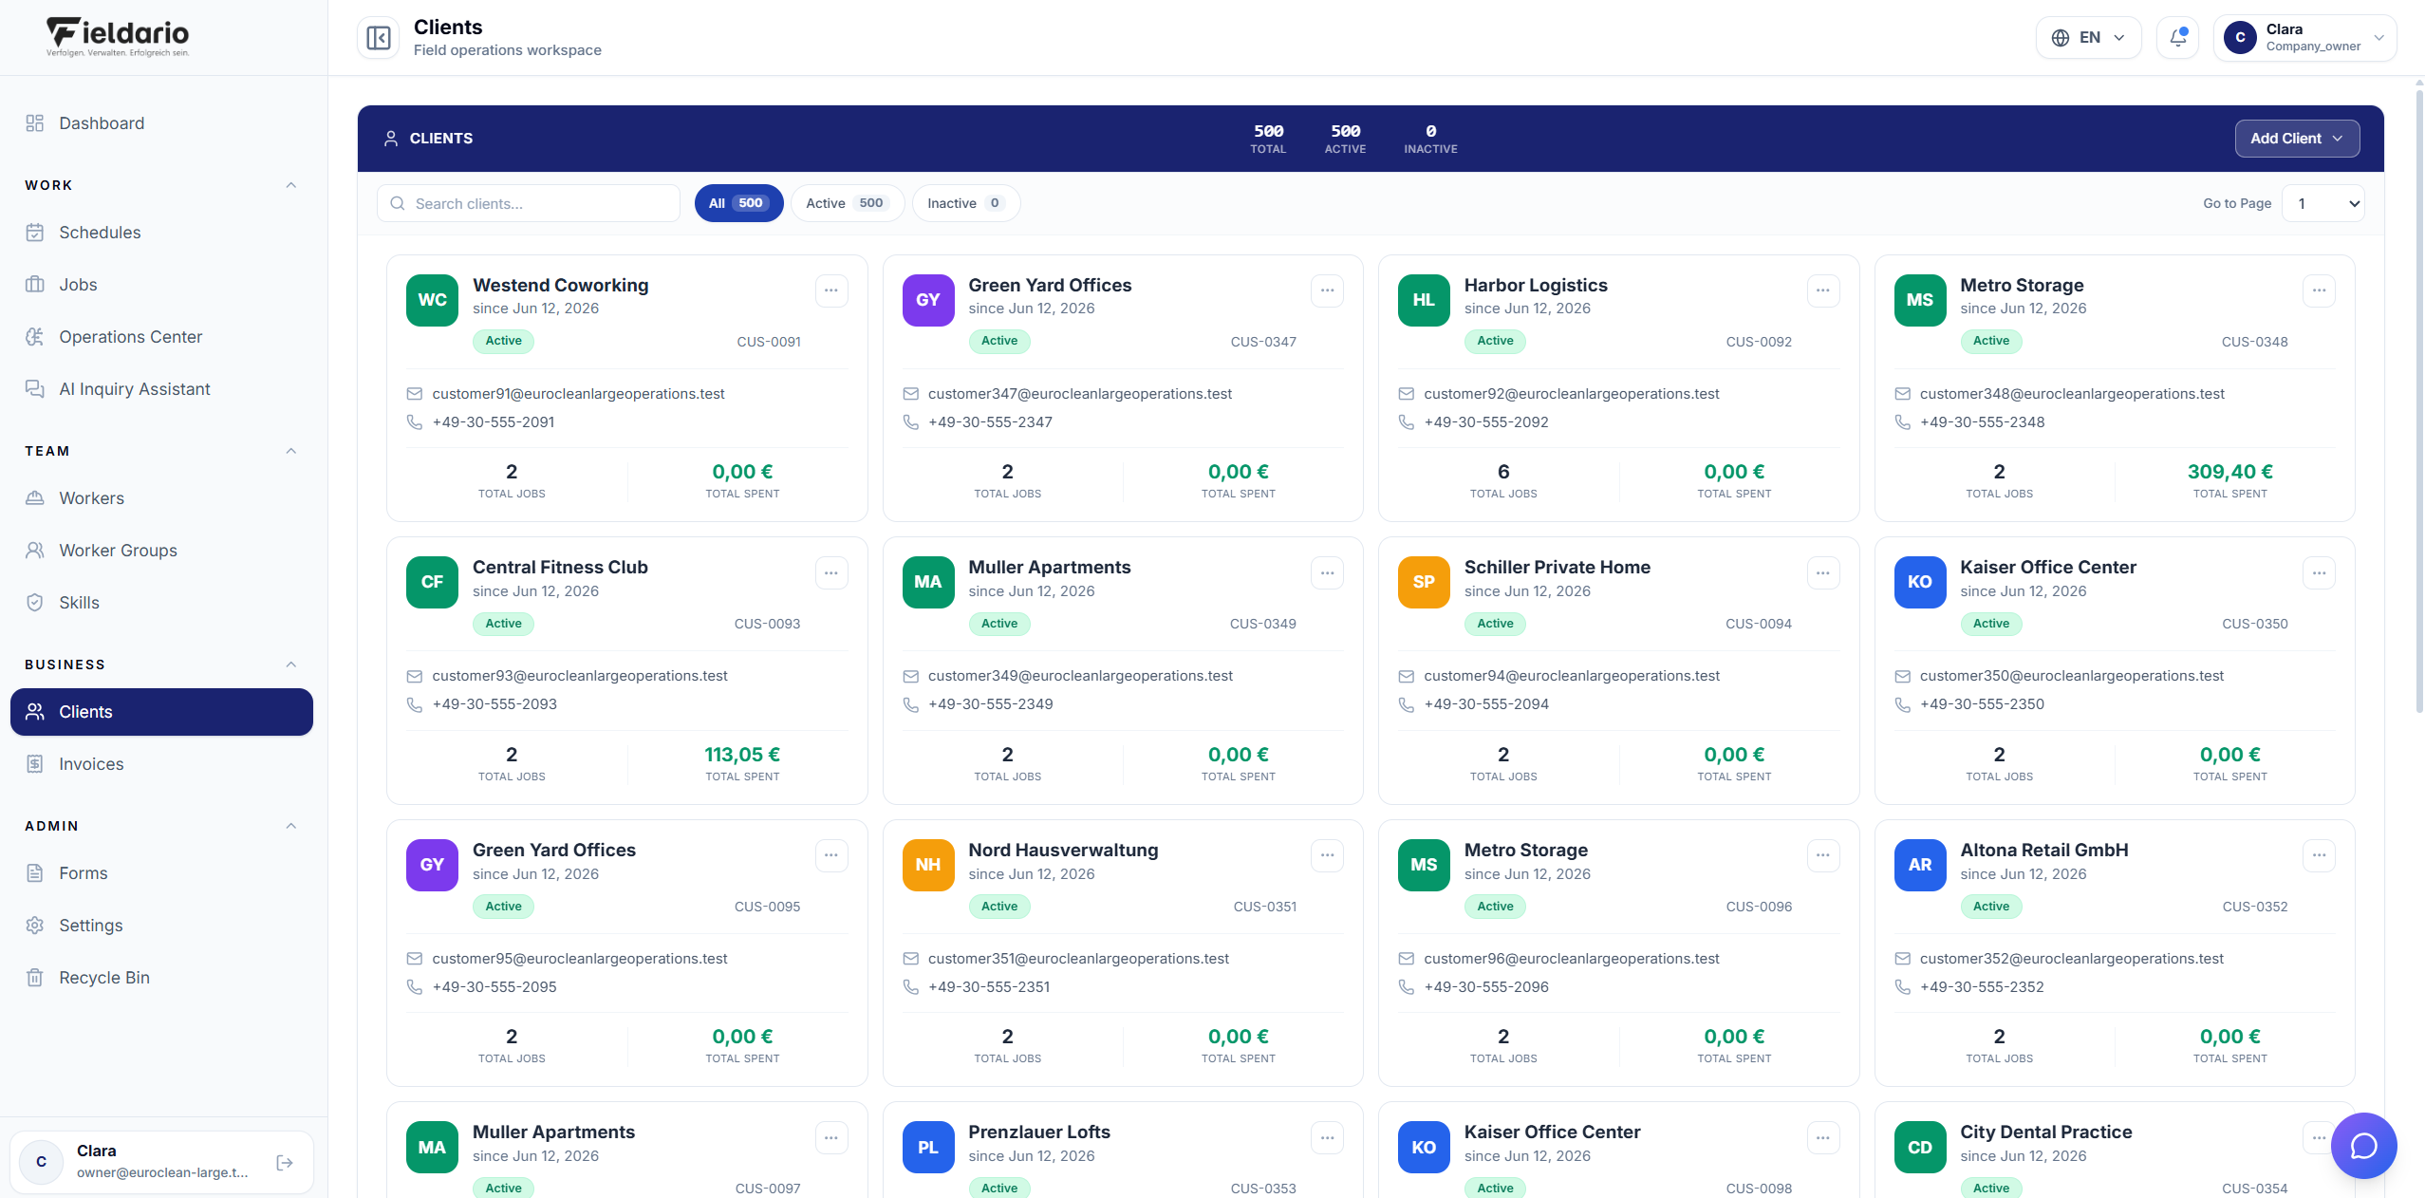
Task: Click the SP avatar of Schiller Private Home
Action: 1424,582
